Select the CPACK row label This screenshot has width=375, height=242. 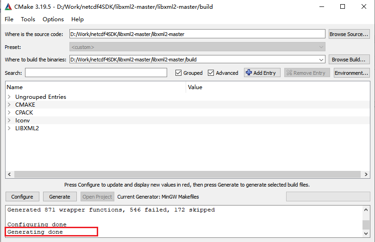(x=24, y=112)
